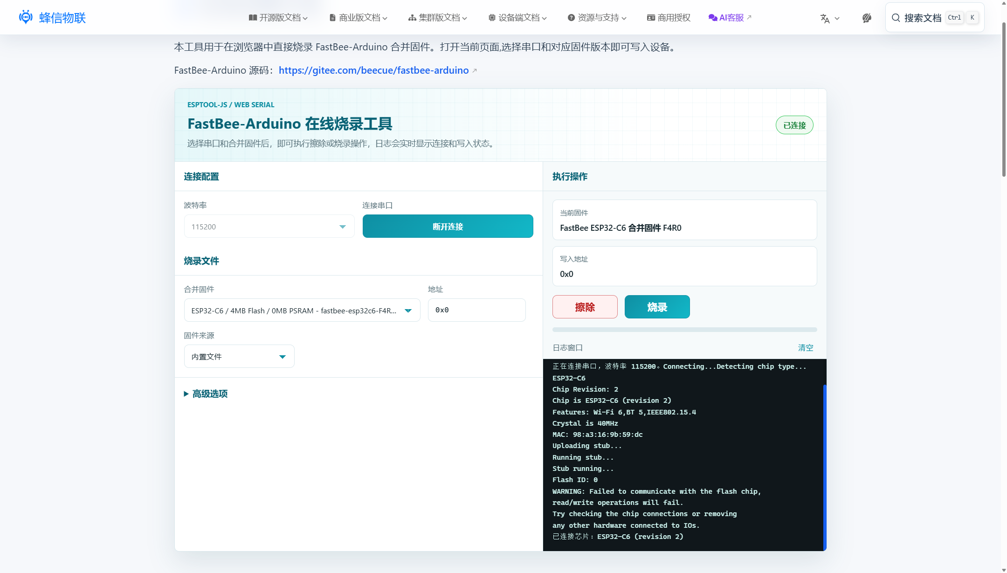Screen dimensions: 1007x573
Task: Click the red 擦除 erase button
Action: coord(585,307)
